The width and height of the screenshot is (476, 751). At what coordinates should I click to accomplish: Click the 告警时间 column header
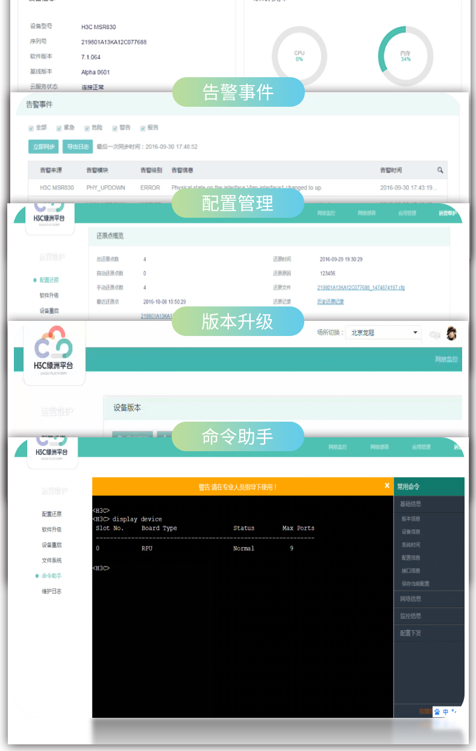point(391,171)
